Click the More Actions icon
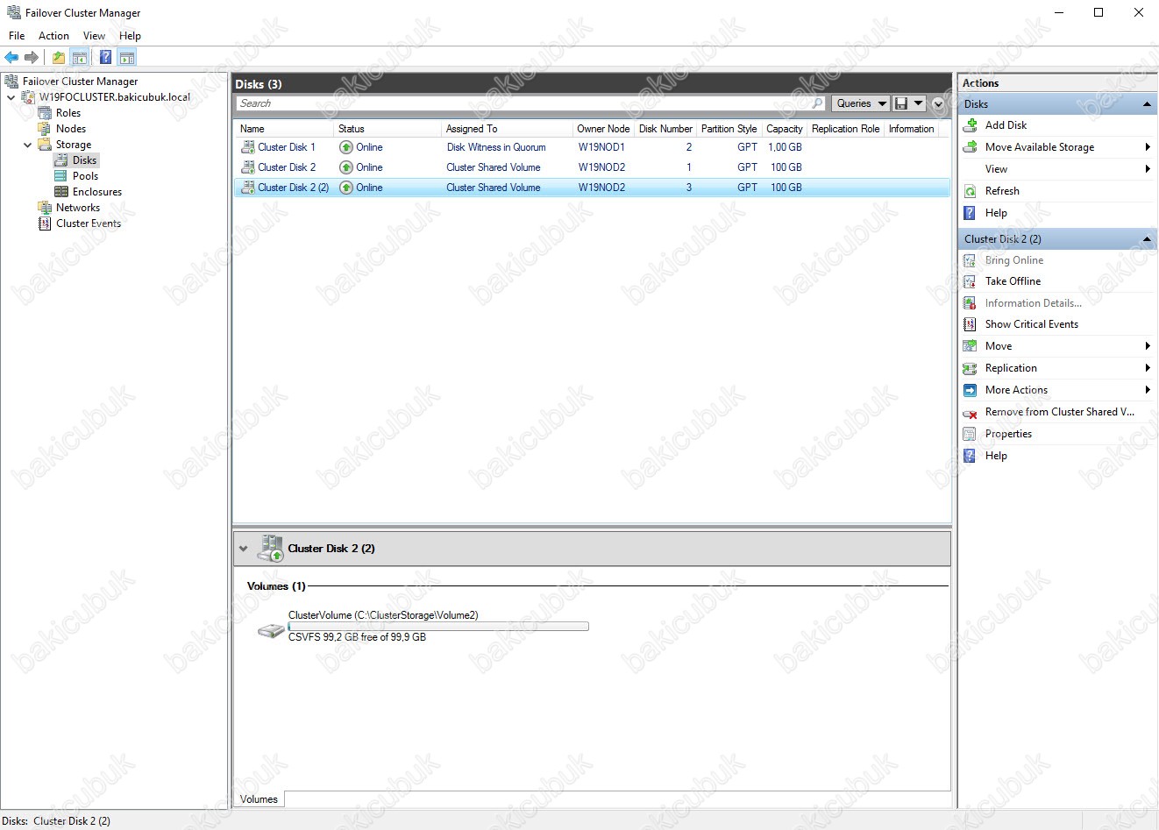Screen dimensions: 1159x830 tap(970, 390)
